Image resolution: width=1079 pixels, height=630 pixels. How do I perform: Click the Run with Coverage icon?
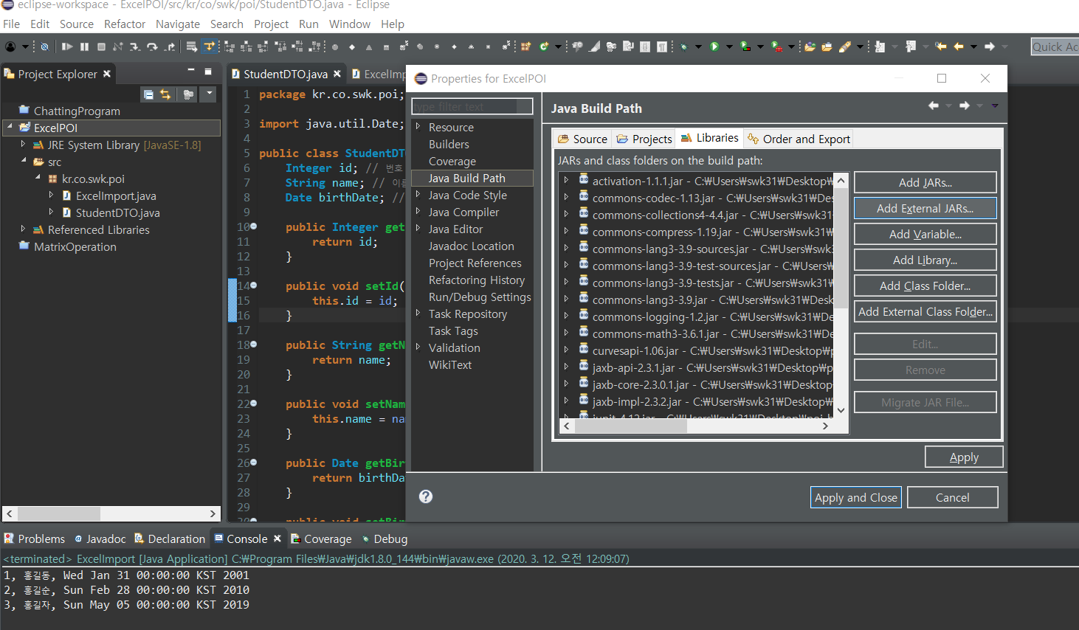[745, 46]
